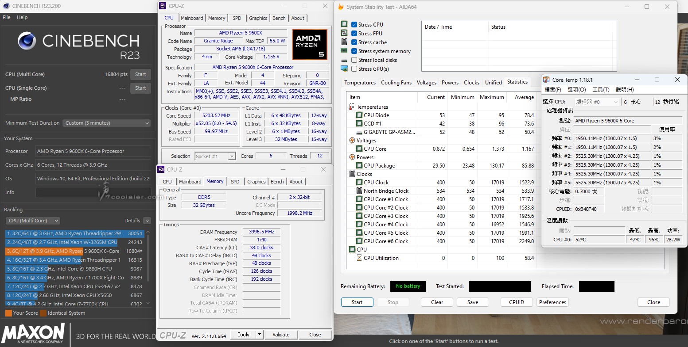
Task: Click the Stress FPU percent icon
Action: coord(344,33)
